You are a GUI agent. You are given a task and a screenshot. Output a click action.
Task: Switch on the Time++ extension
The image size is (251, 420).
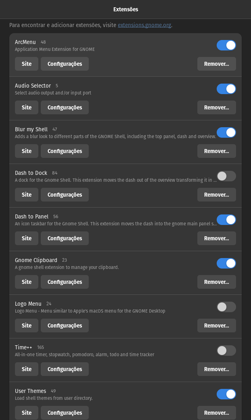pyautogui.click(x=226, y=351)
